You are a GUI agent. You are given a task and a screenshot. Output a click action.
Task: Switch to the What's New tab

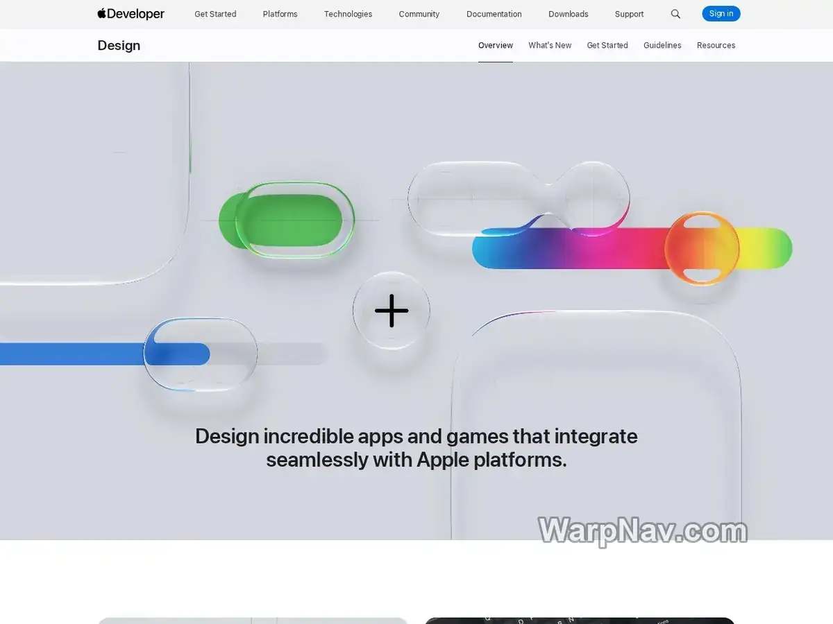click(x=550, y=45)
